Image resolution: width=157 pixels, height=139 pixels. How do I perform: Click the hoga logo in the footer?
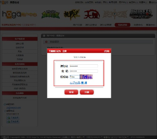click(x=5, y=137)
